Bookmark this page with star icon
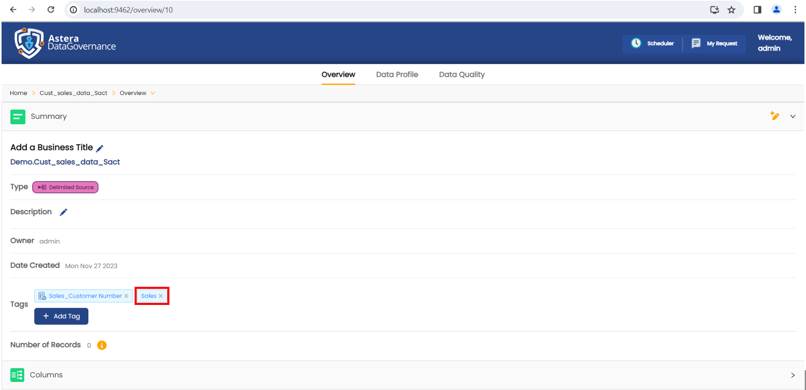The width and height of the screenshot is (806, 390). tap(732, 10)
